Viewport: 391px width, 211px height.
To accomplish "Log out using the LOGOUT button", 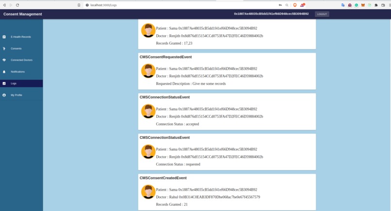I will click(322, 14).
